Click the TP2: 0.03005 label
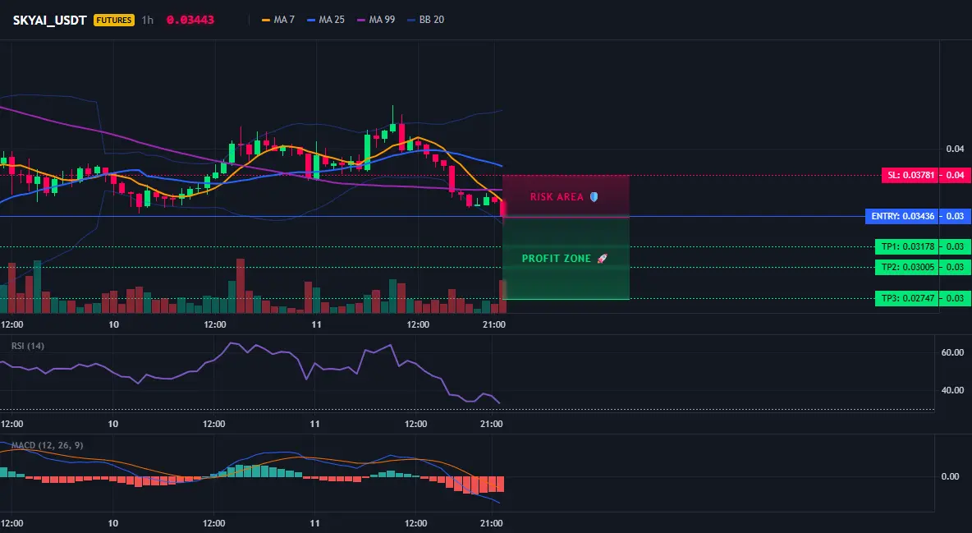Screen dimensions: 972x533 [907, 267]
